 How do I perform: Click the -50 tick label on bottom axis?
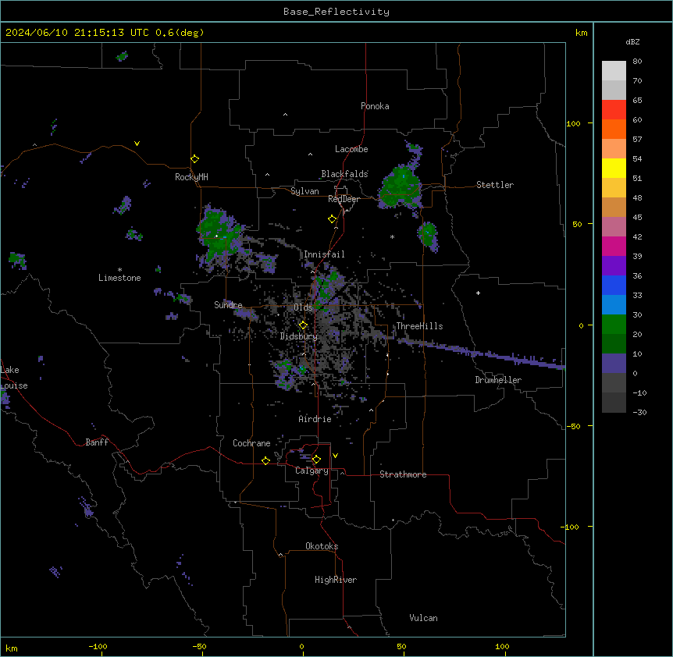[x=199, y=646]
